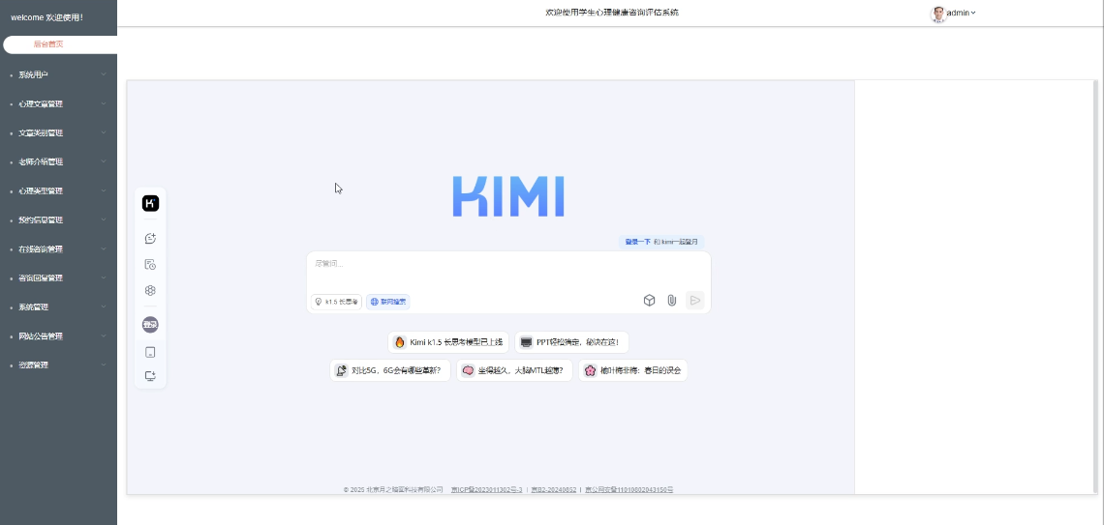Click the round 登录 avatar in Kimi sidebar
Screen dimensions: 1104x525
click(150, 325)
